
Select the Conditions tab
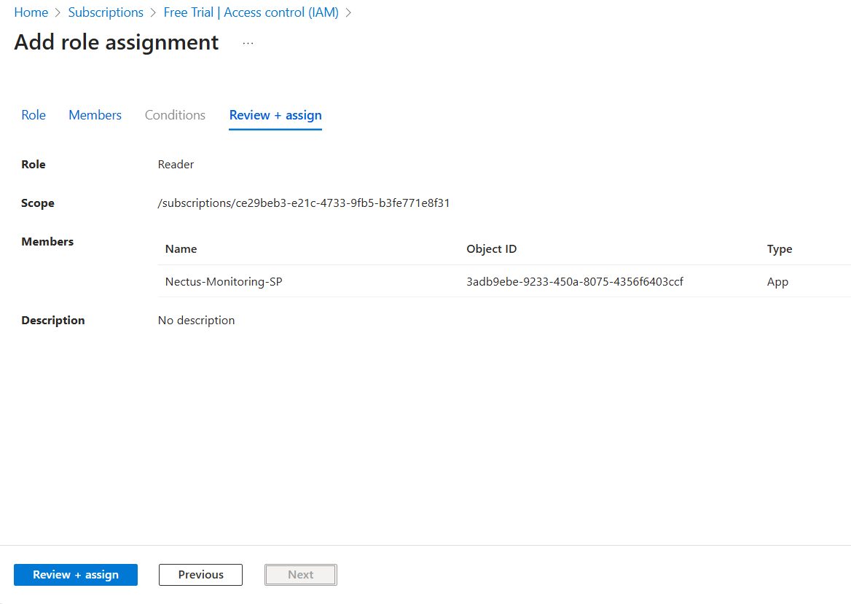click(x=175, y=115)
